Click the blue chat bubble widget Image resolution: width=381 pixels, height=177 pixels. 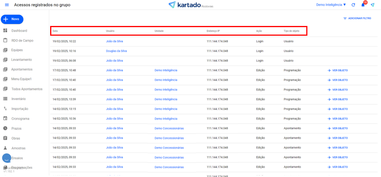coord(7,158)
